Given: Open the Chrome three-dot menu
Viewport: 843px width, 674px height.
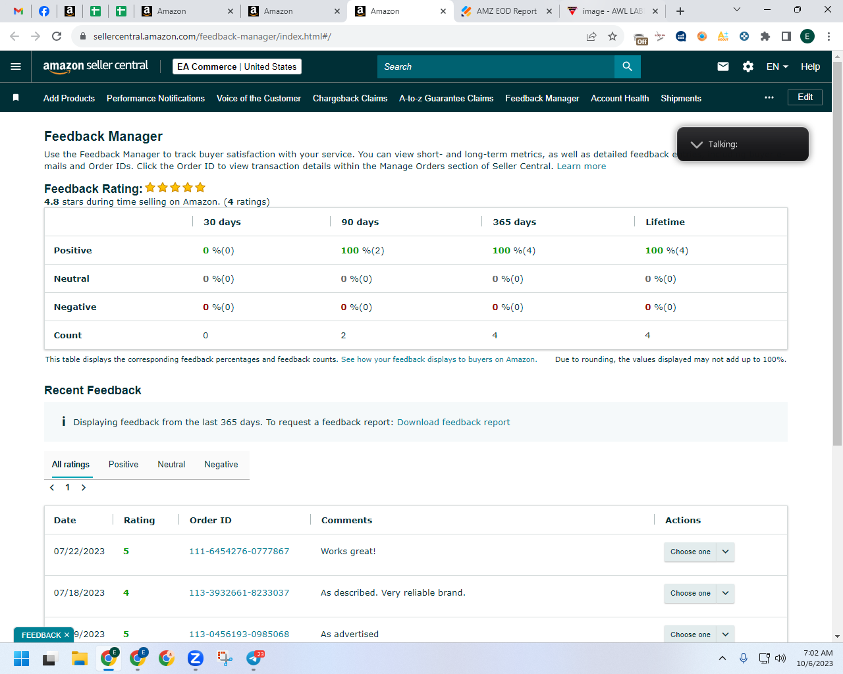Looking at the screenshot, I should tap(829, 36).
